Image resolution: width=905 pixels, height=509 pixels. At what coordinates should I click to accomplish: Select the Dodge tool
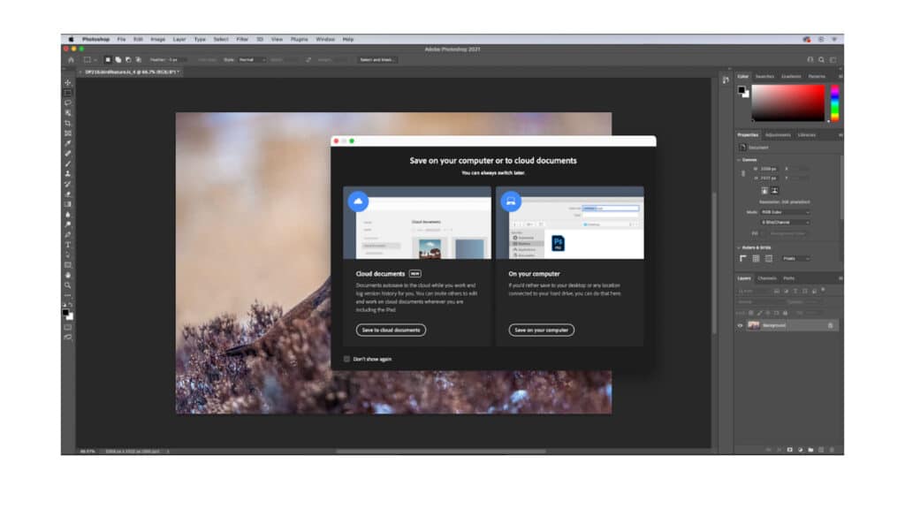click(68, 224)
